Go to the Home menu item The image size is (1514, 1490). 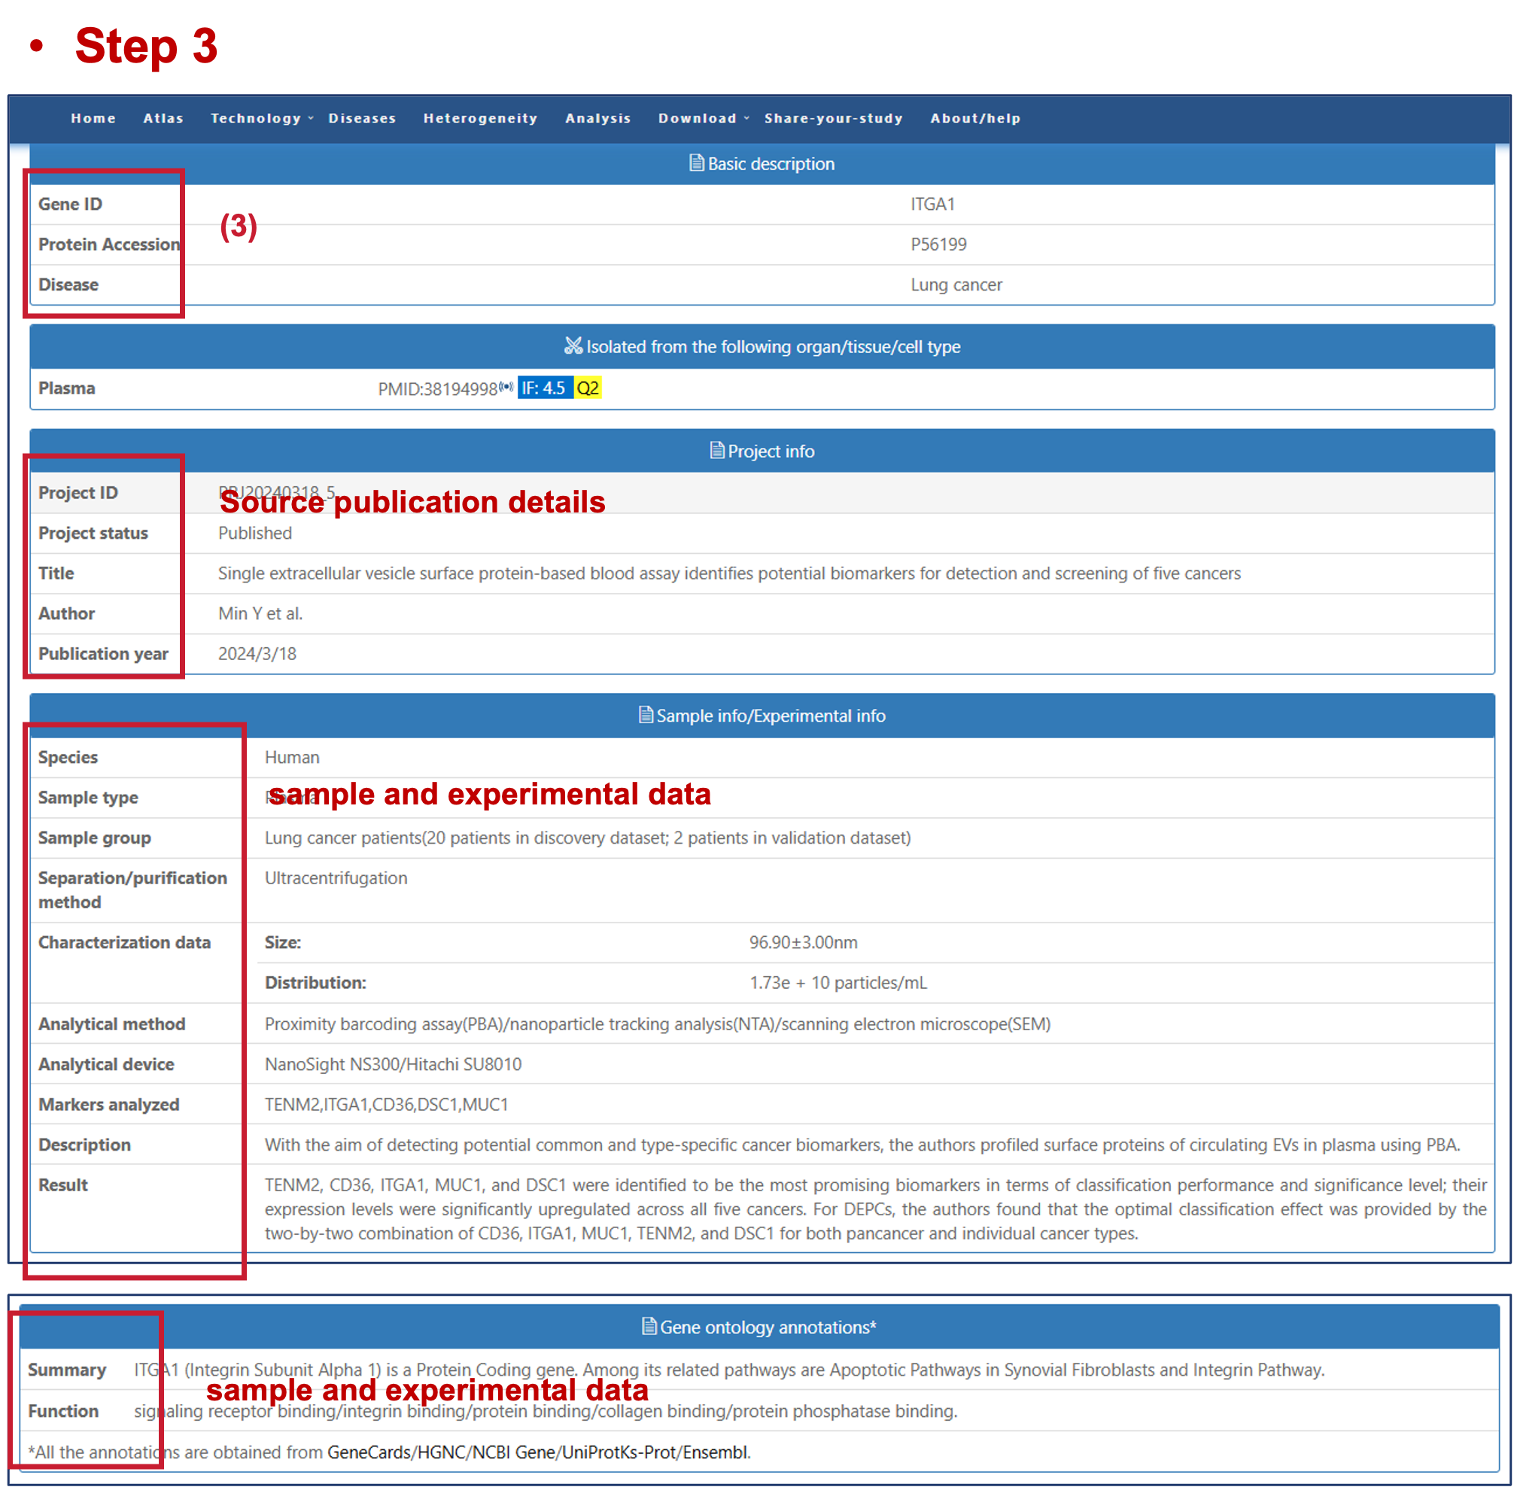93,118
